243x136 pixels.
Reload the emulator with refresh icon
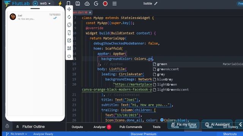click(x=69, y=17)
